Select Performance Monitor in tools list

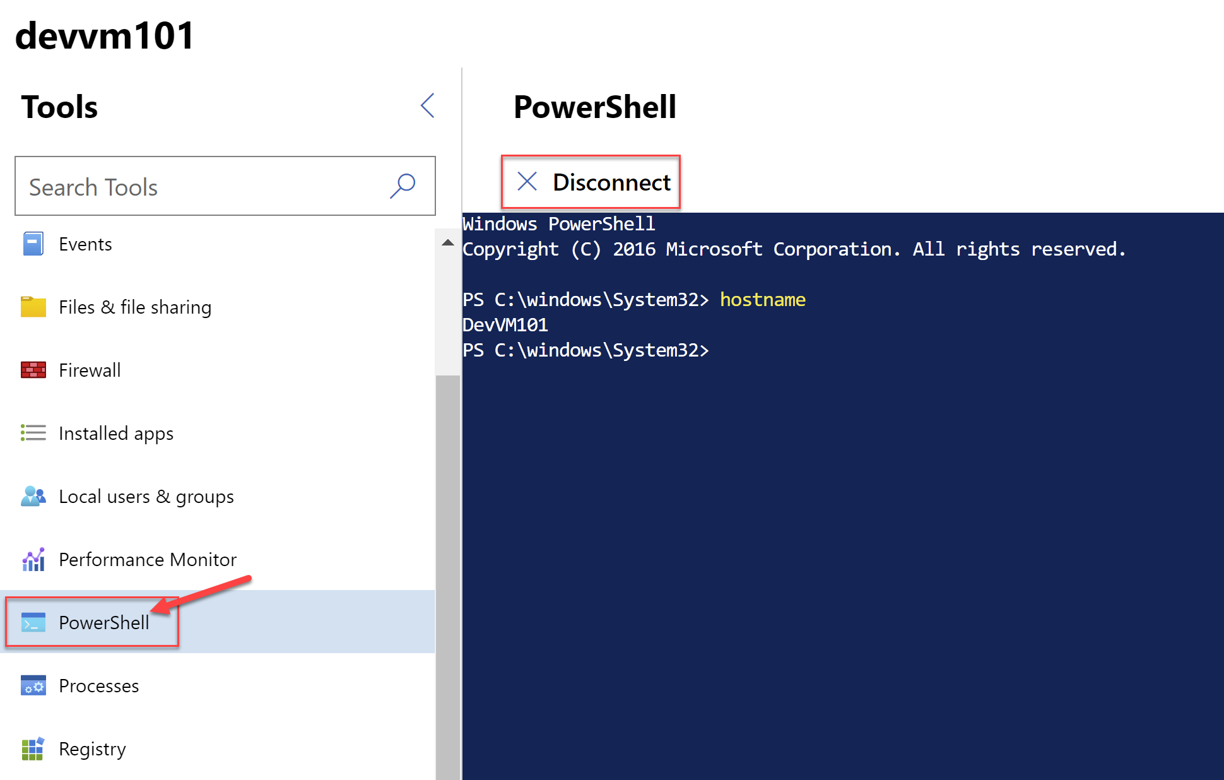[x=218, y=559]
